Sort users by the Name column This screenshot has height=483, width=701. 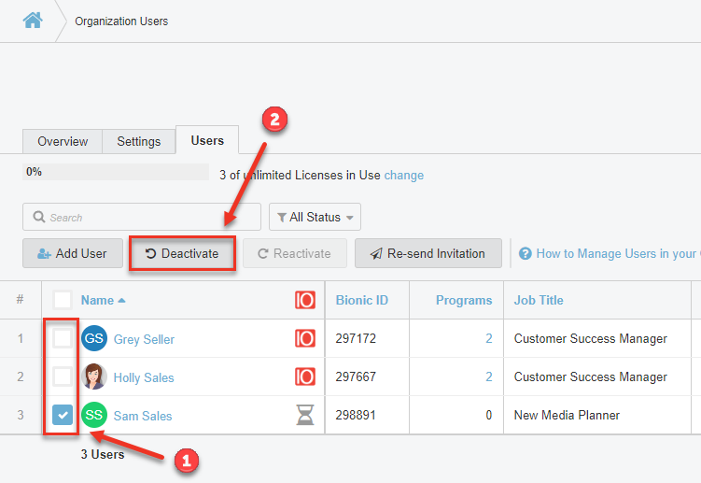click(x=97, y=300)
